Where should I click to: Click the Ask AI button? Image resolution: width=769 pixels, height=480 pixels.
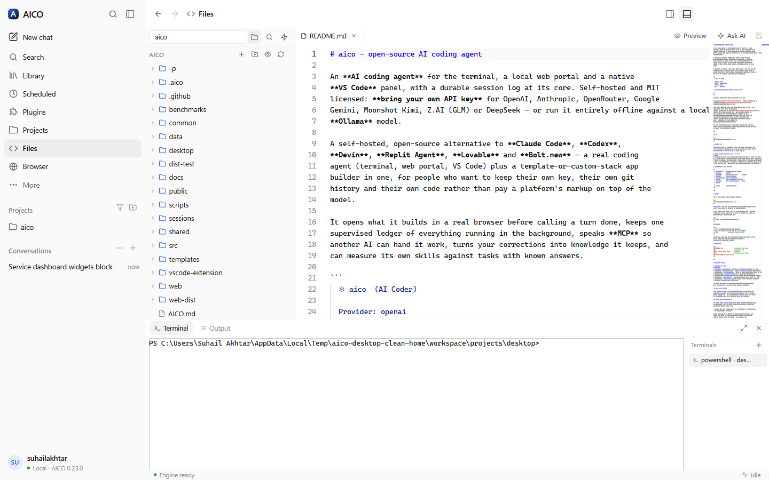(x=732, y=36)
